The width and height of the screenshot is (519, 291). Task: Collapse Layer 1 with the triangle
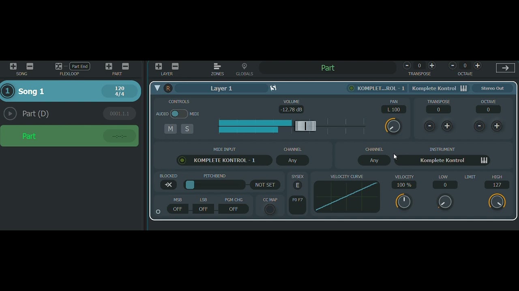tap(157, 88)
